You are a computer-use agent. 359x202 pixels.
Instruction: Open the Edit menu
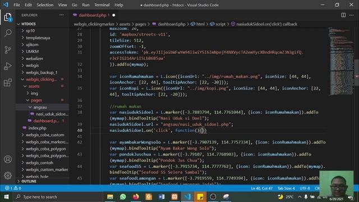28,5
